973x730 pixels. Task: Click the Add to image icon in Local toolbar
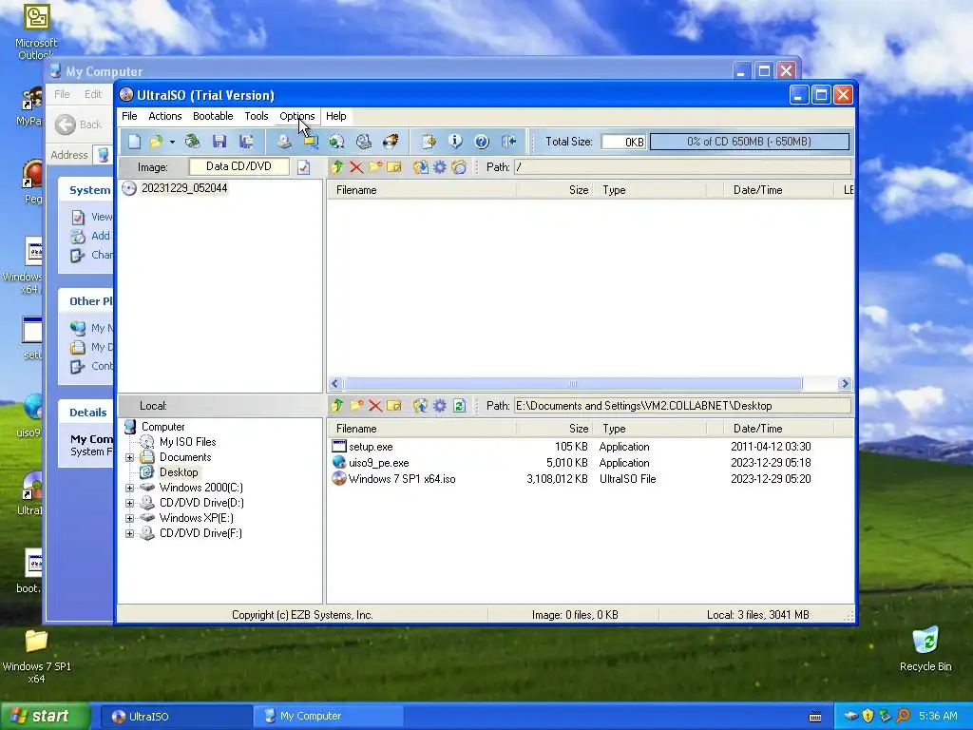point(420,405)
